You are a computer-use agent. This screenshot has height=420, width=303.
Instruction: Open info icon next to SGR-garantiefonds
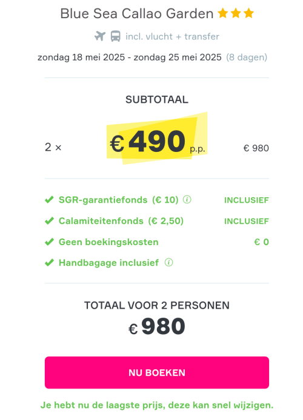[187, 200]
